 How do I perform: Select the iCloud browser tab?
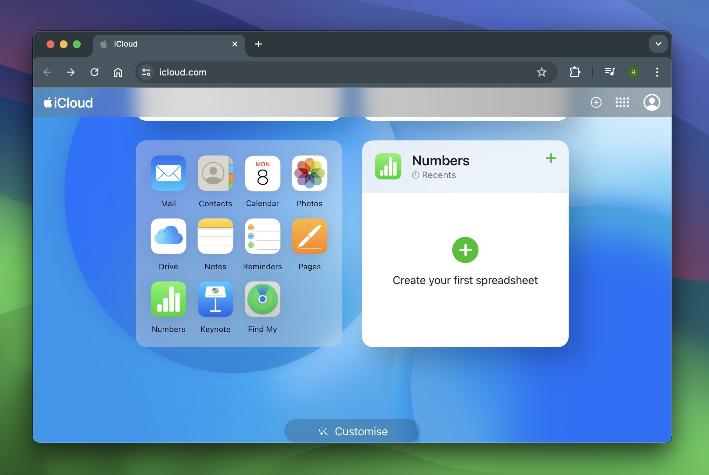[x=169, y=44]
